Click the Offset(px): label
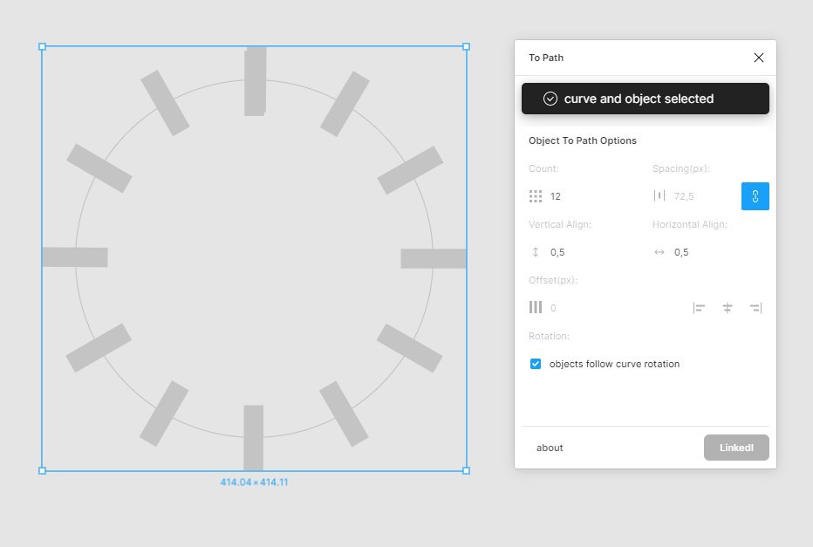Viewport: 813px width, 547px height. pyautogui.click(x=553, y=280)
